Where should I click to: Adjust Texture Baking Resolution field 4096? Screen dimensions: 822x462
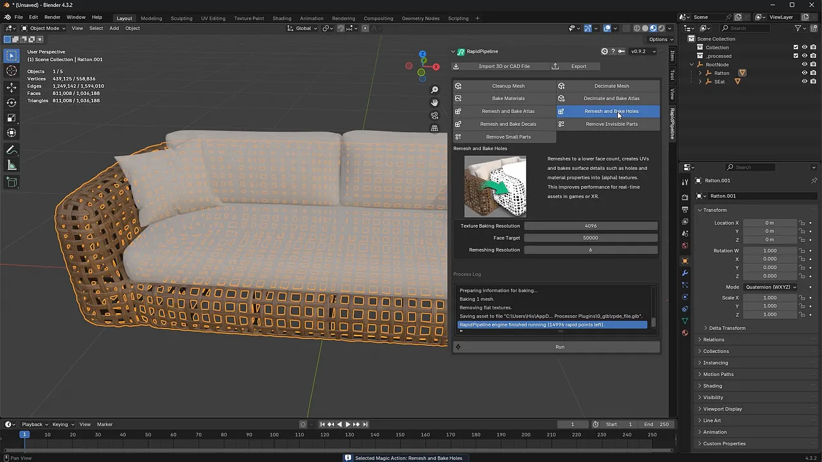[x=591, y=226]
